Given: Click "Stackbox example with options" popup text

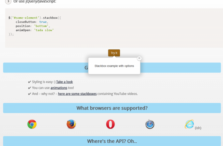Looking at the screenshot, I should (114, 66).
